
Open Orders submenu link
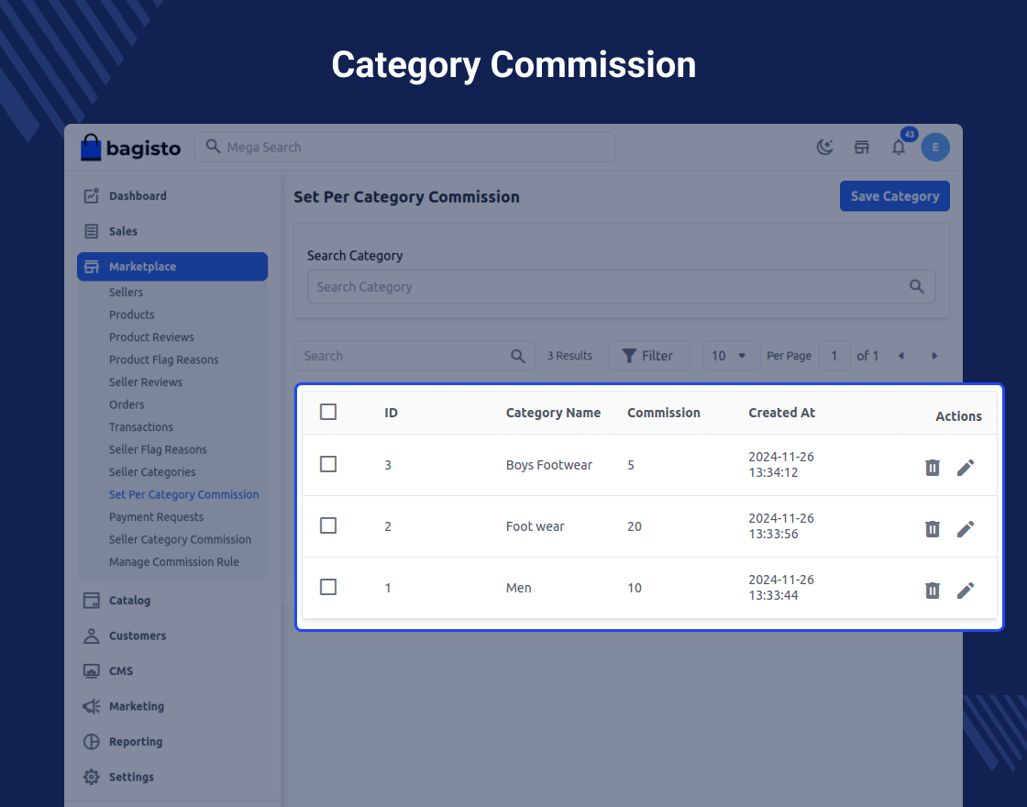click(127, 404)
